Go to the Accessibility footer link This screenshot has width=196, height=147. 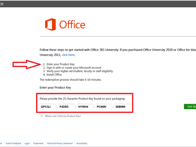(82, 144)
